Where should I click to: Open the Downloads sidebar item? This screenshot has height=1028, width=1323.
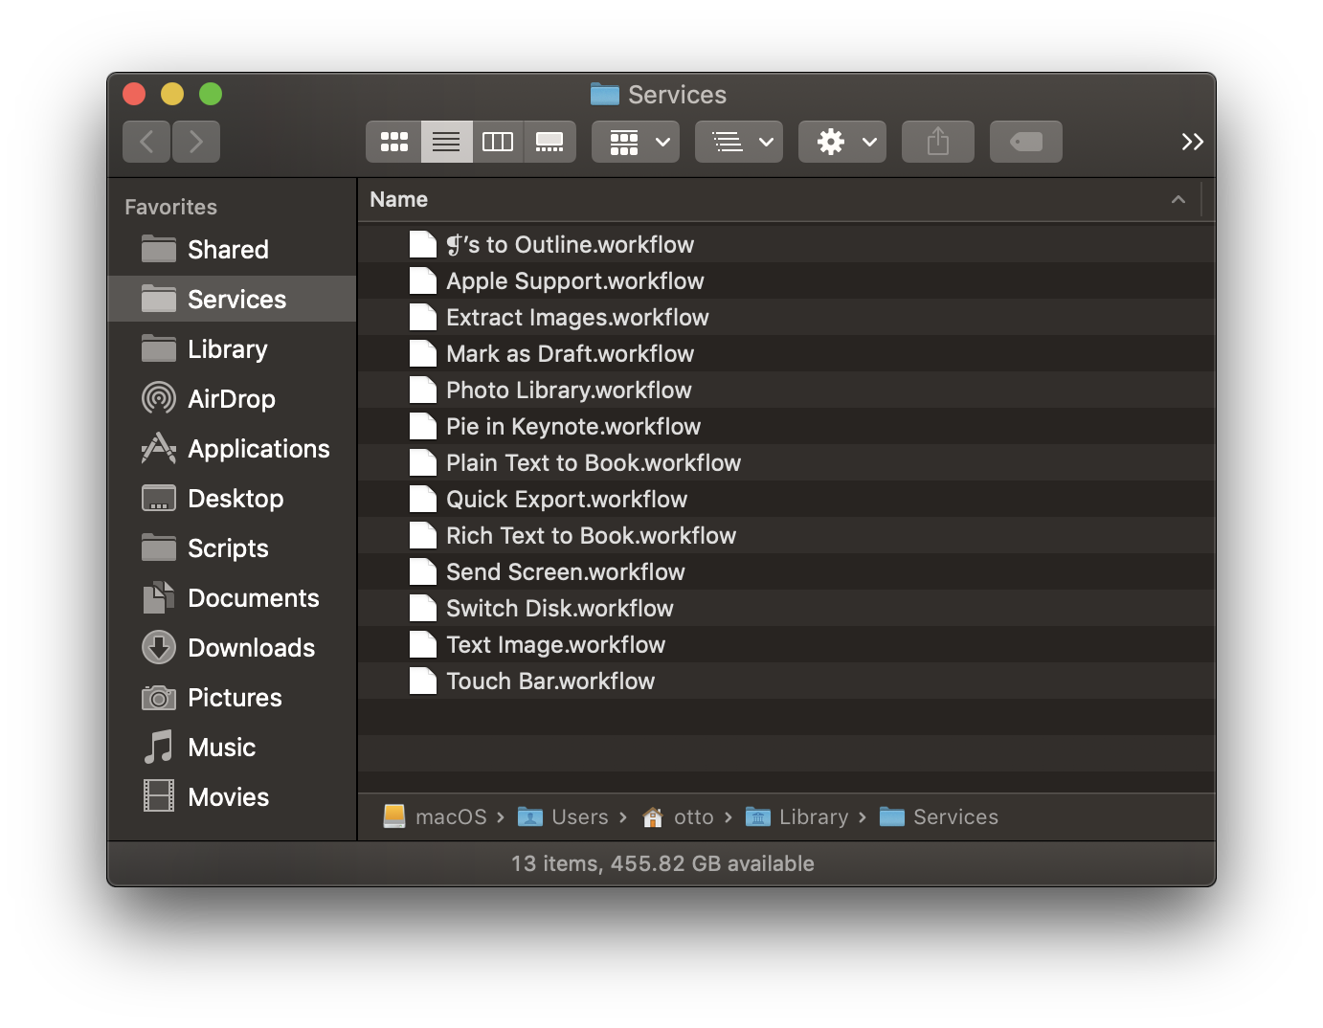[251, 647]
